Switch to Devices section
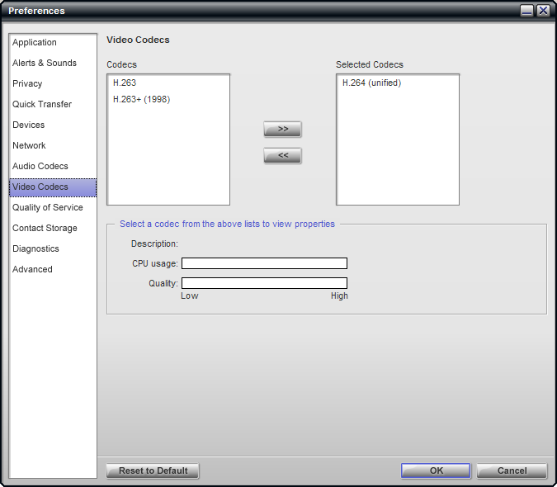The height and width of the screenshot is (487, 557). point(29,125)
